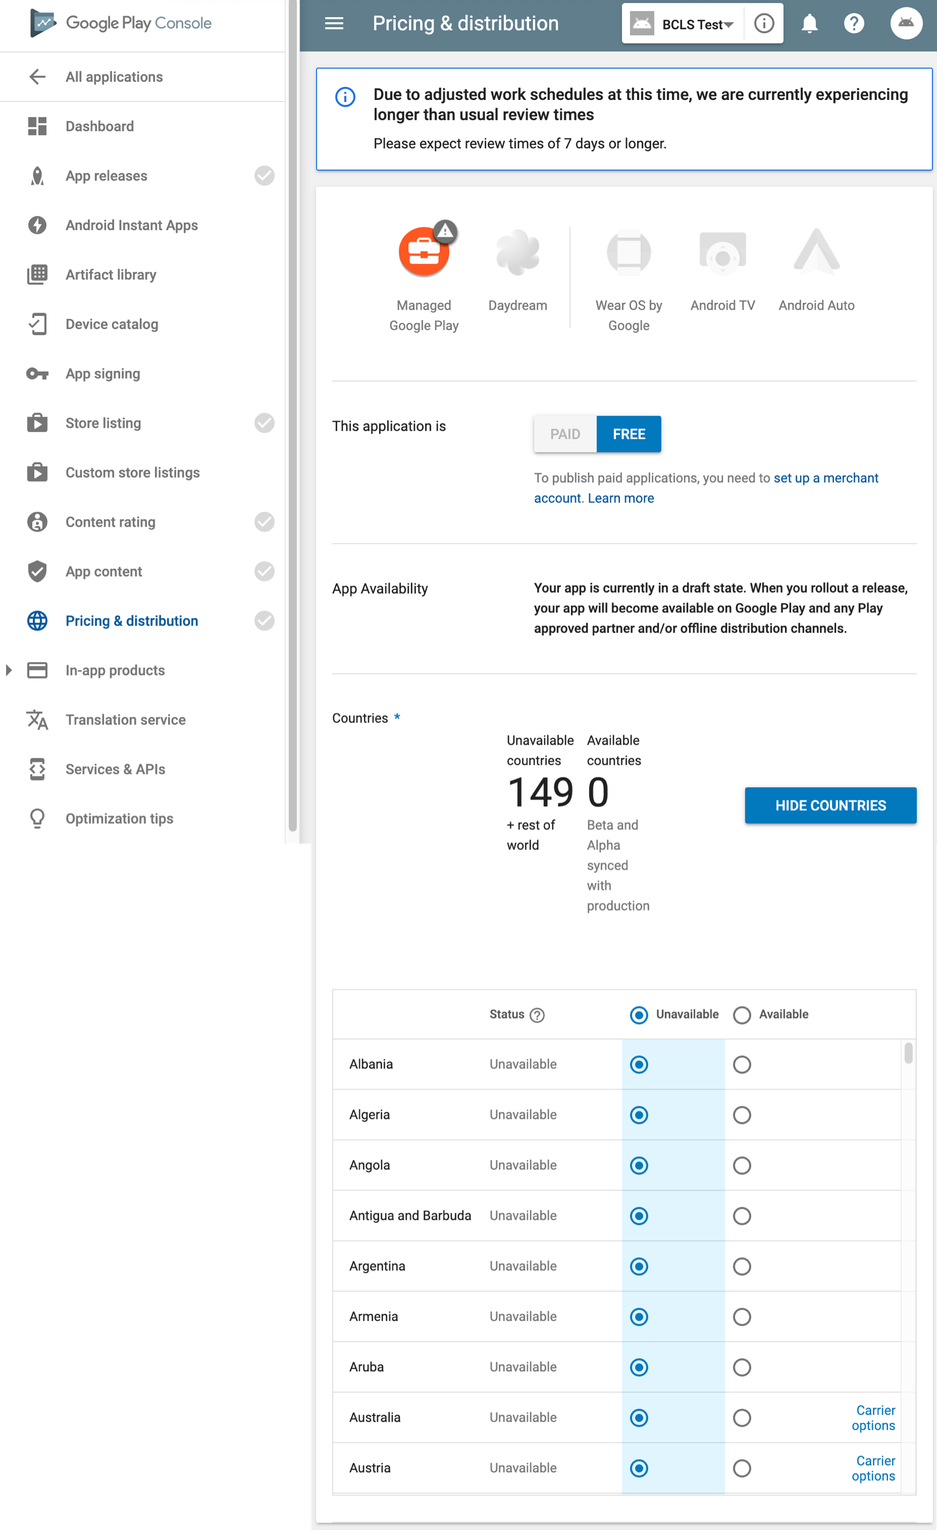The image size is (937, 1530).
Task: Open App releases section
Action: point(107,176)
